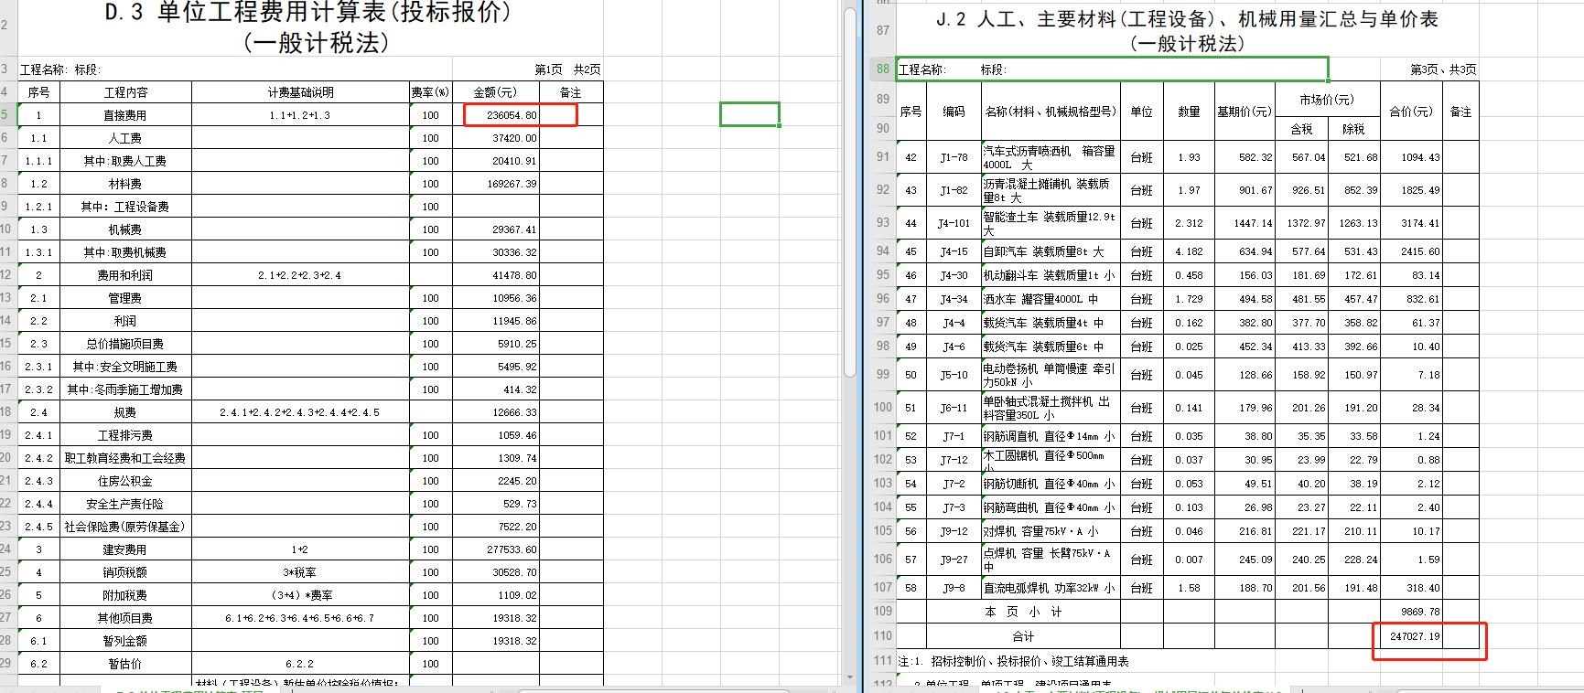Click the 本页小计 cell
Screen dimensions: 1584x693
[1023, 612]
